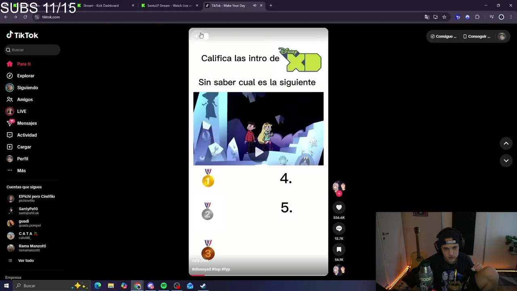Open the creator avatar beside video
517x291 pixels.
[x=339, y=187]
